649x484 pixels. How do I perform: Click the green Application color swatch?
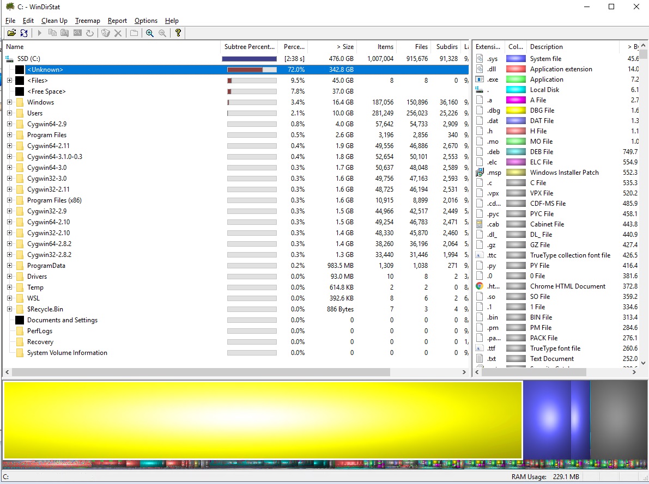(515, 79)
